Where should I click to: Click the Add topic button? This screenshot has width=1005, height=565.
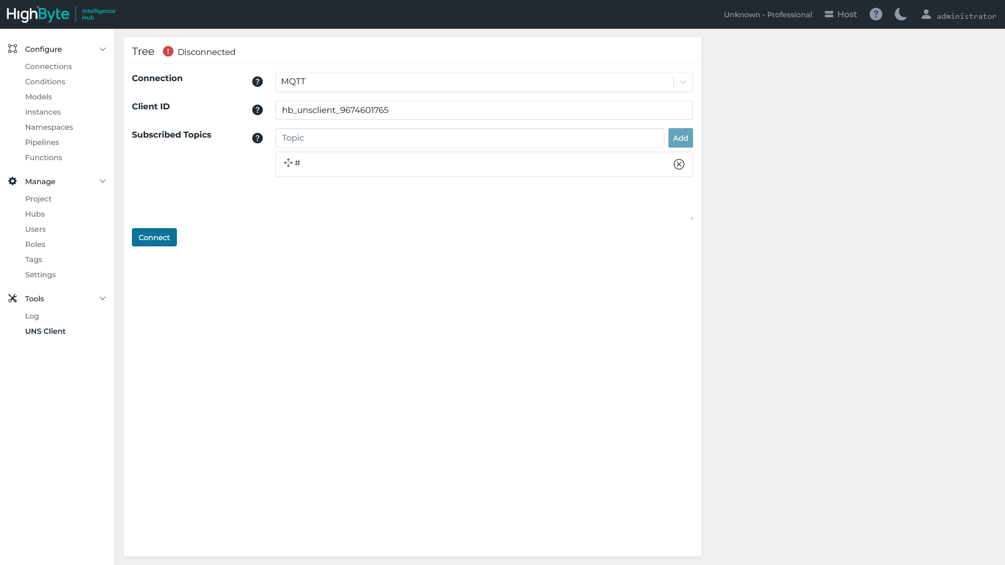[680, 138]
